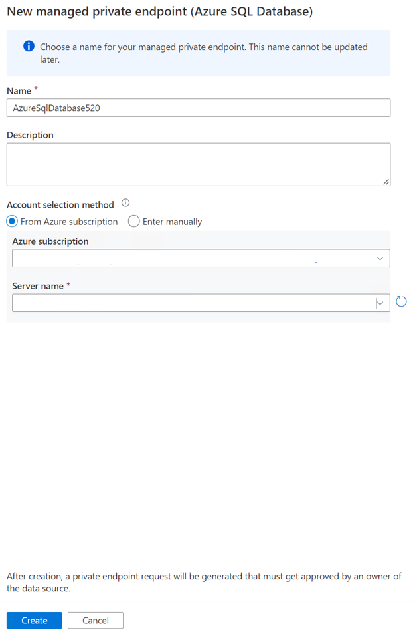Click the blue information banner message
The image size is (415, 638).
199,52
